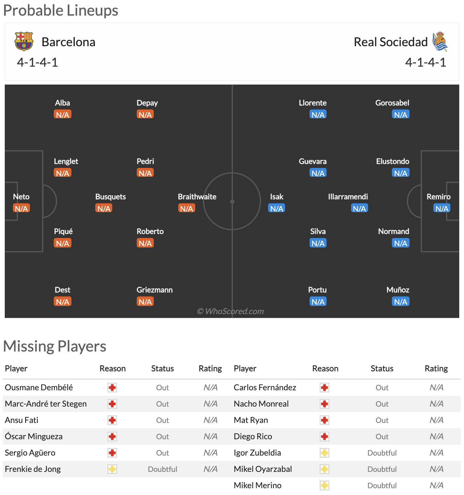The width and height of the screenshot is (464, 495).
Task: Open Marc-André ter Stegen player link
Action: 46,404
